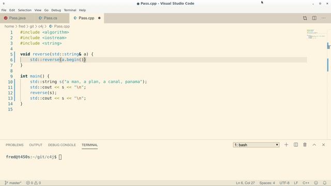Click the unsaved dot on Pass.cpp tab

point(99,18)
